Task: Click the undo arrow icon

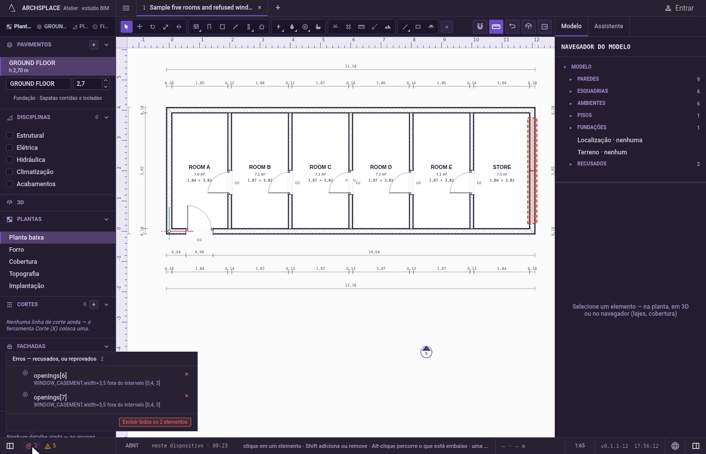Action: pos(512,26)
